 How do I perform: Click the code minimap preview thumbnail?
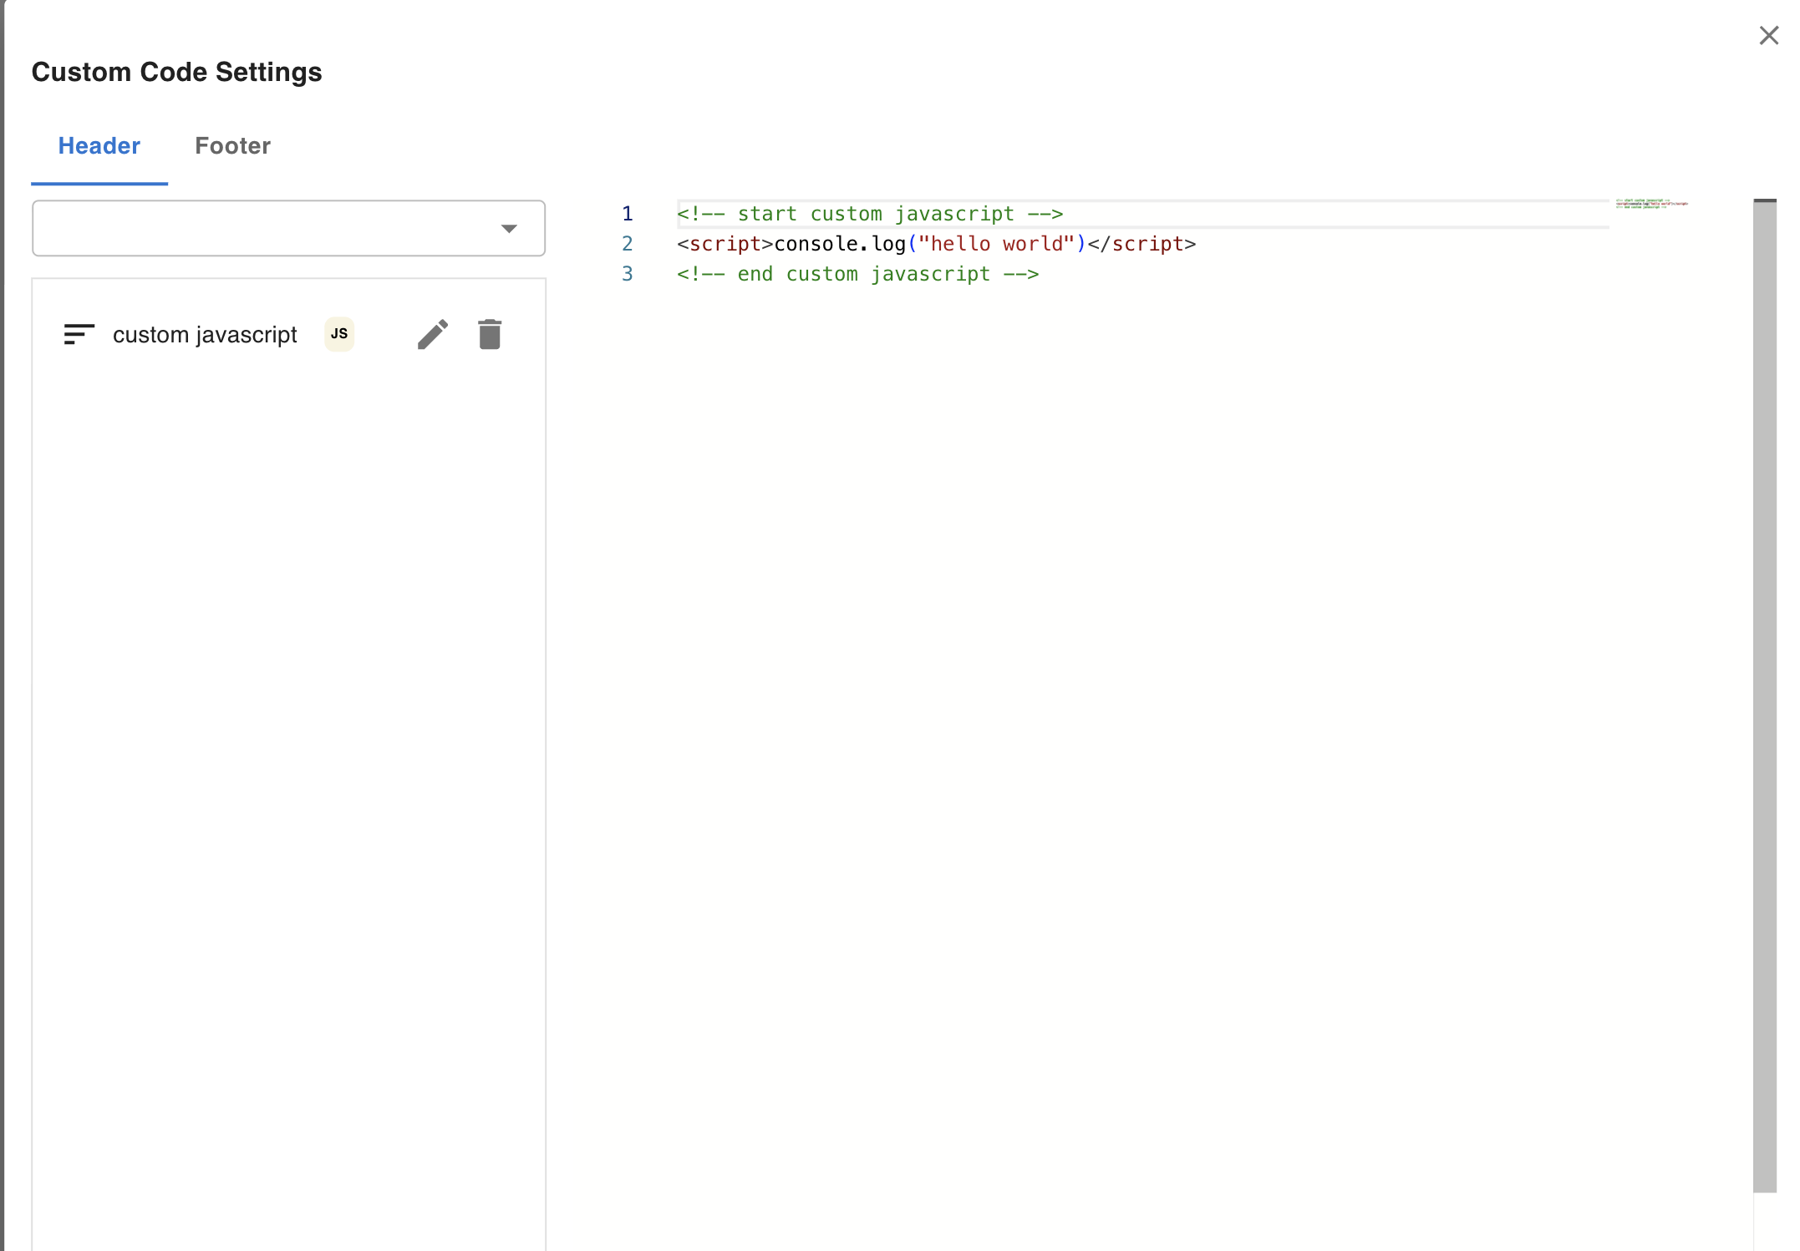(1651, 204)
